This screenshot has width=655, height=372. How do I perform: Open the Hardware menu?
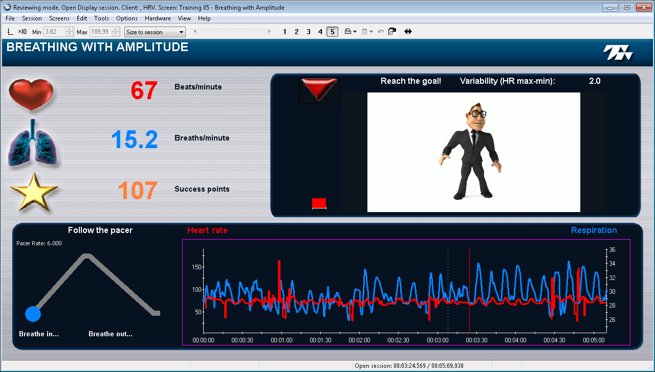tap(158, 18)
